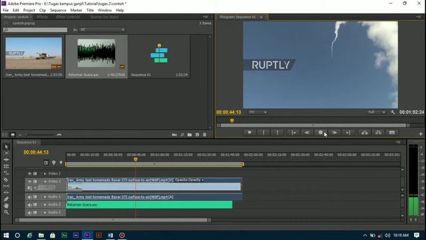This screenshot has width=426, height=240.
Task: Click the Extract button in Program monitor
Action: pyautogui.click(x=378, y=133)
